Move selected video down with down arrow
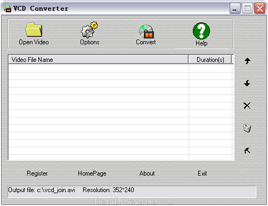Screen dimensions: 268x206 [x=247, y=83]
